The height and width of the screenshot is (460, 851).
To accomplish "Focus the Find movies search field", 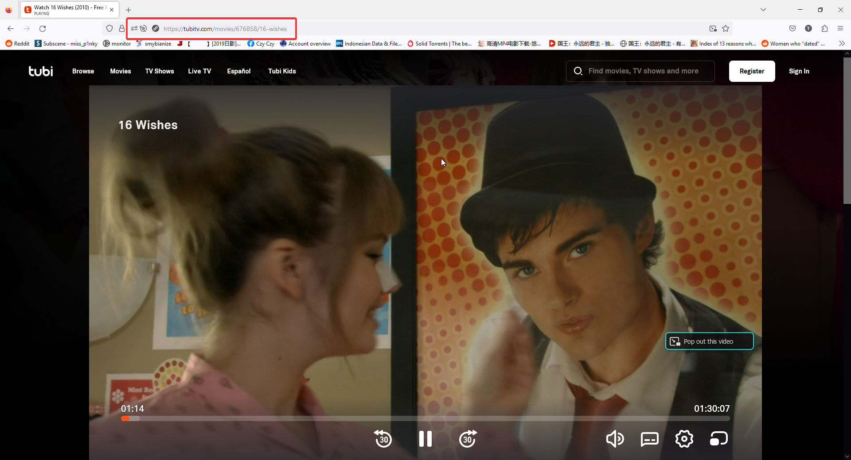I will tap(640, 71).
